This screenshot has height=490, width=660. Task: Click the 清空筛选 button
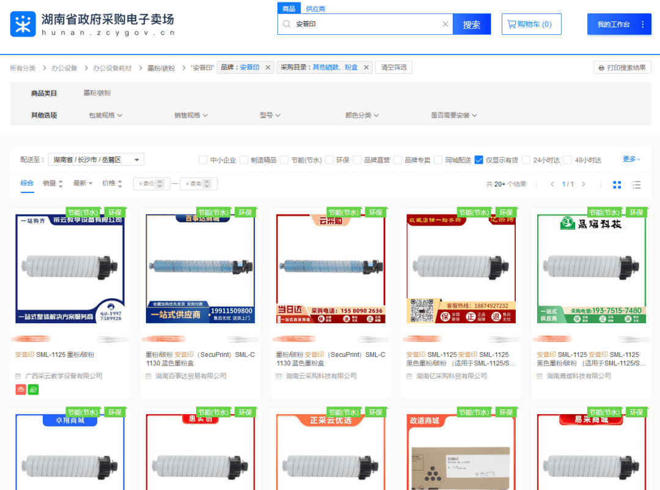[x=394, y=68]
